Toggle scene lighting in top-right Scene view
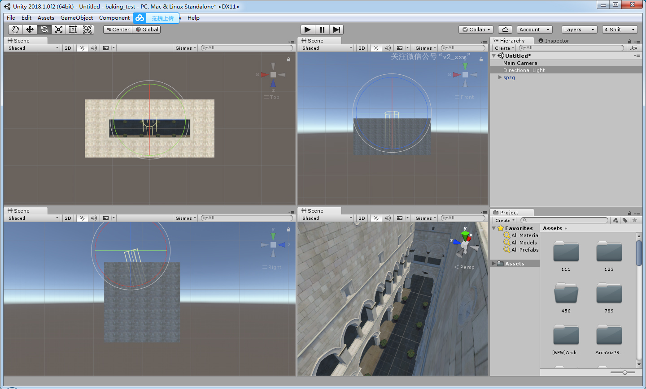The image size is (646, 389). point(376,48)
